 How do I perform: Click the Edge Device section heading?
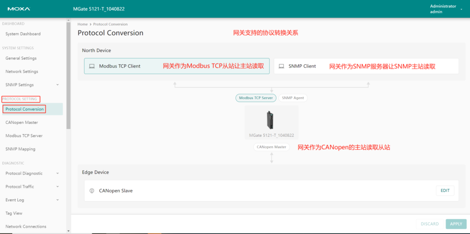[95, 172]
